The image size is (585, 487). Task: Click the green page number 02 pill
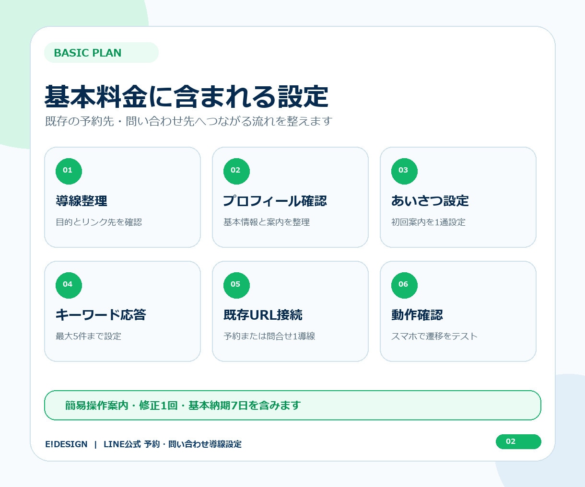tap(518, 442)
